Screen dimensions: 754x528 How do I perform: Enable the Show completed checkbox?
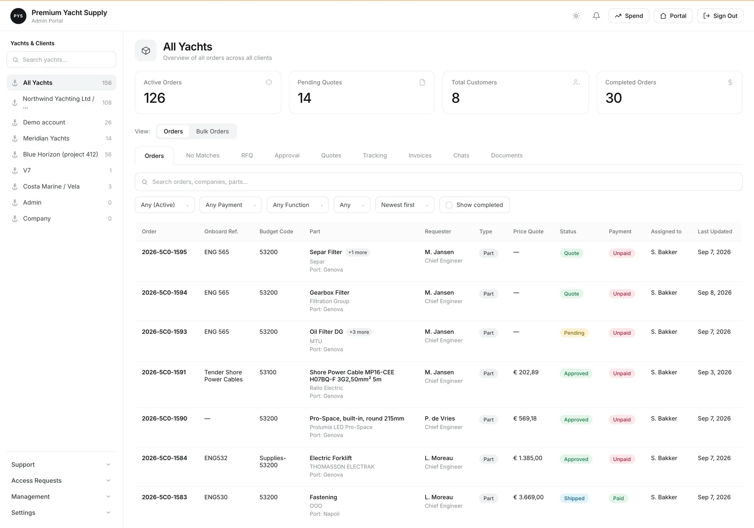pos(449,205)
